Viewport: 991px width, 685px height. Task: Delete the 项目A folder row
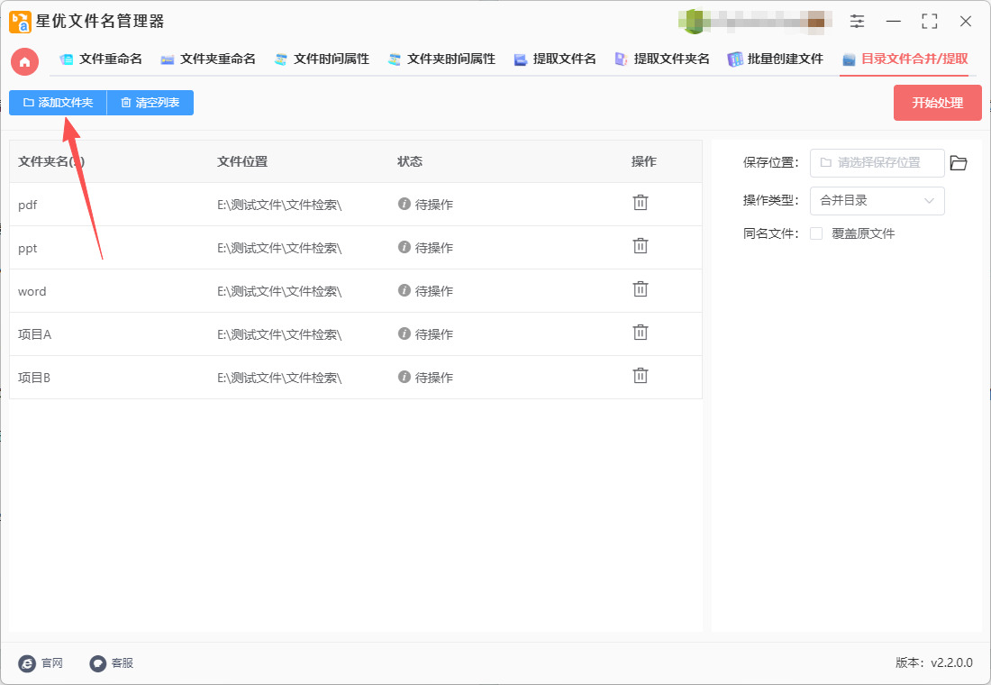640,333
